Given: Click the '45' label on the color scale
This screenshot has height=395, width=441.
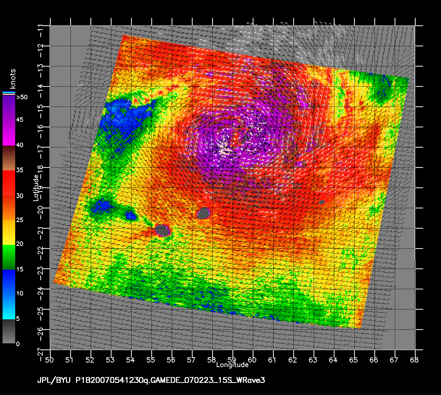Looking at the screenshot, I should pos(20,120).
